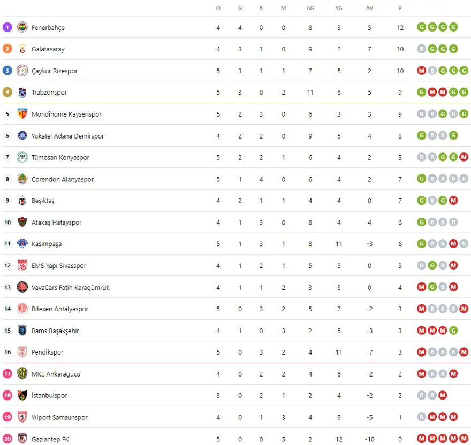
Task: Click the Gaziantep FK club crest
Action: [22, 439]
